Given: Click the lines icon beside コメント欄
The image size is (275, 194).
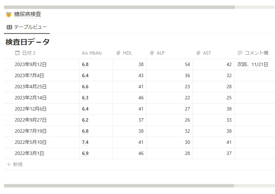Looking at the screenshot, I should [240, 53].
